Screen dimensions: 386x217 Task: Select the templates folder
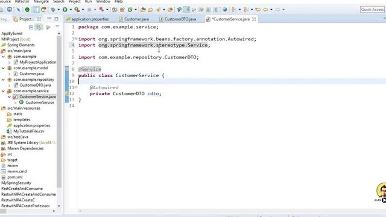[x=19, y=120]
